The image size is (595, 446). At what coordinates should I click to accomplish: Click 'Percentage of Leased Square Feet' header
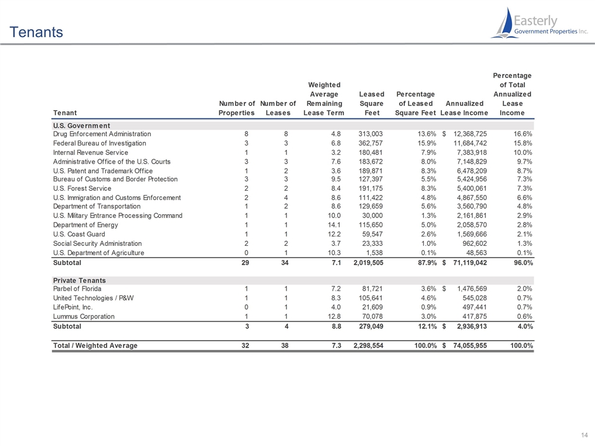point(415,103)
